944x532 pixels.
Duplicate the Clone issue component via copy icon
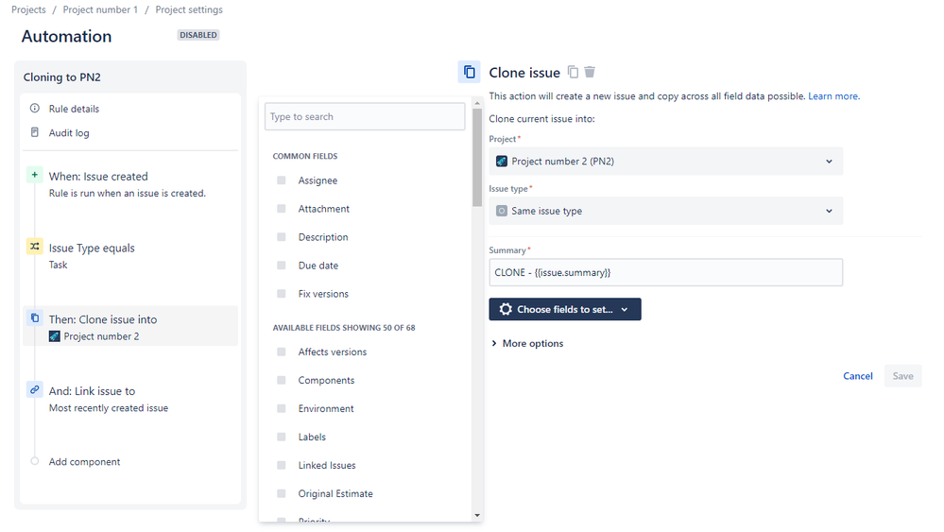(574, 72)
